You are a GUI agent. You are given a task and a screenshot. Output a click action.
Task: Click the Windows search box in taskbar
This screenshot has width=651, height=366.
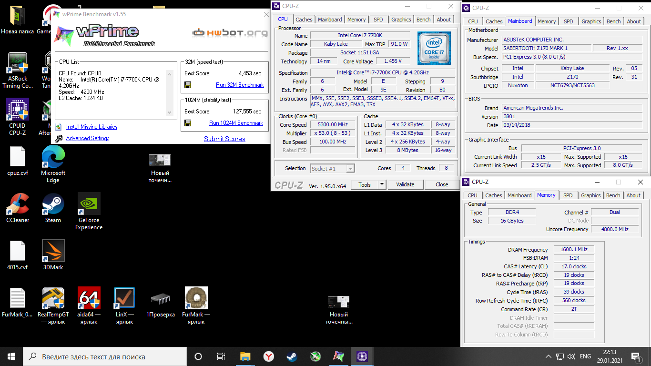coord(105,356)
